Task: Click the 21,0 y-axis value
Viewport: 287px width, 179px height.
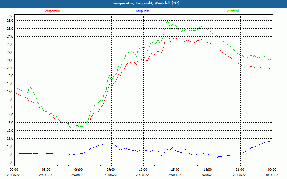Action: [x=10, y=60]
